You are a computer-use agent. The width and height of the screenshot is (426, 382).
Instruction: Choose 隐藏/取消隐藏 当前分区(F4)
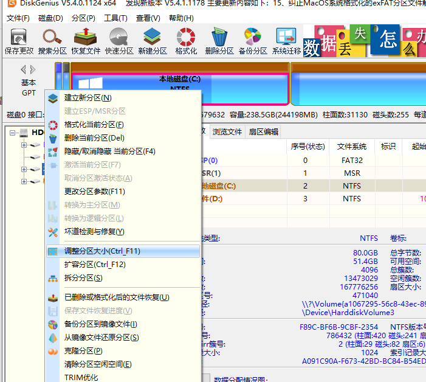pos(123,151)
